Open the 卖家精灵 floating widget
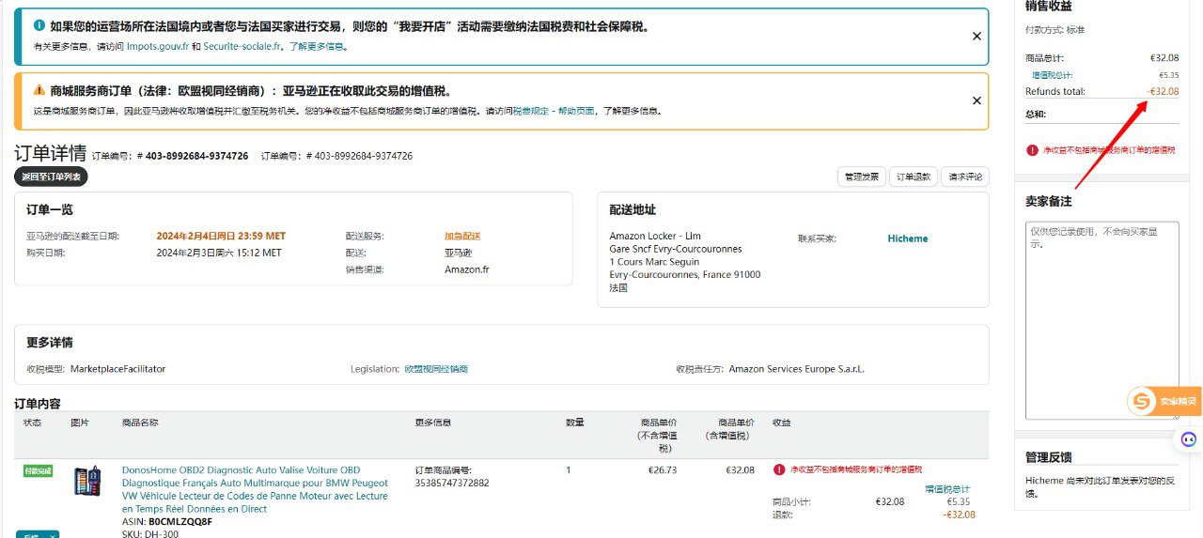 (1164, 402)
